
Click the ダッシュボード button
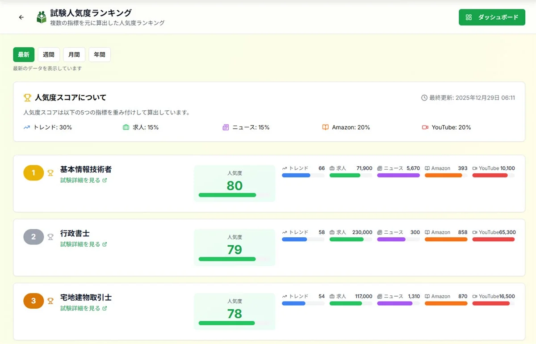[492, 17]
